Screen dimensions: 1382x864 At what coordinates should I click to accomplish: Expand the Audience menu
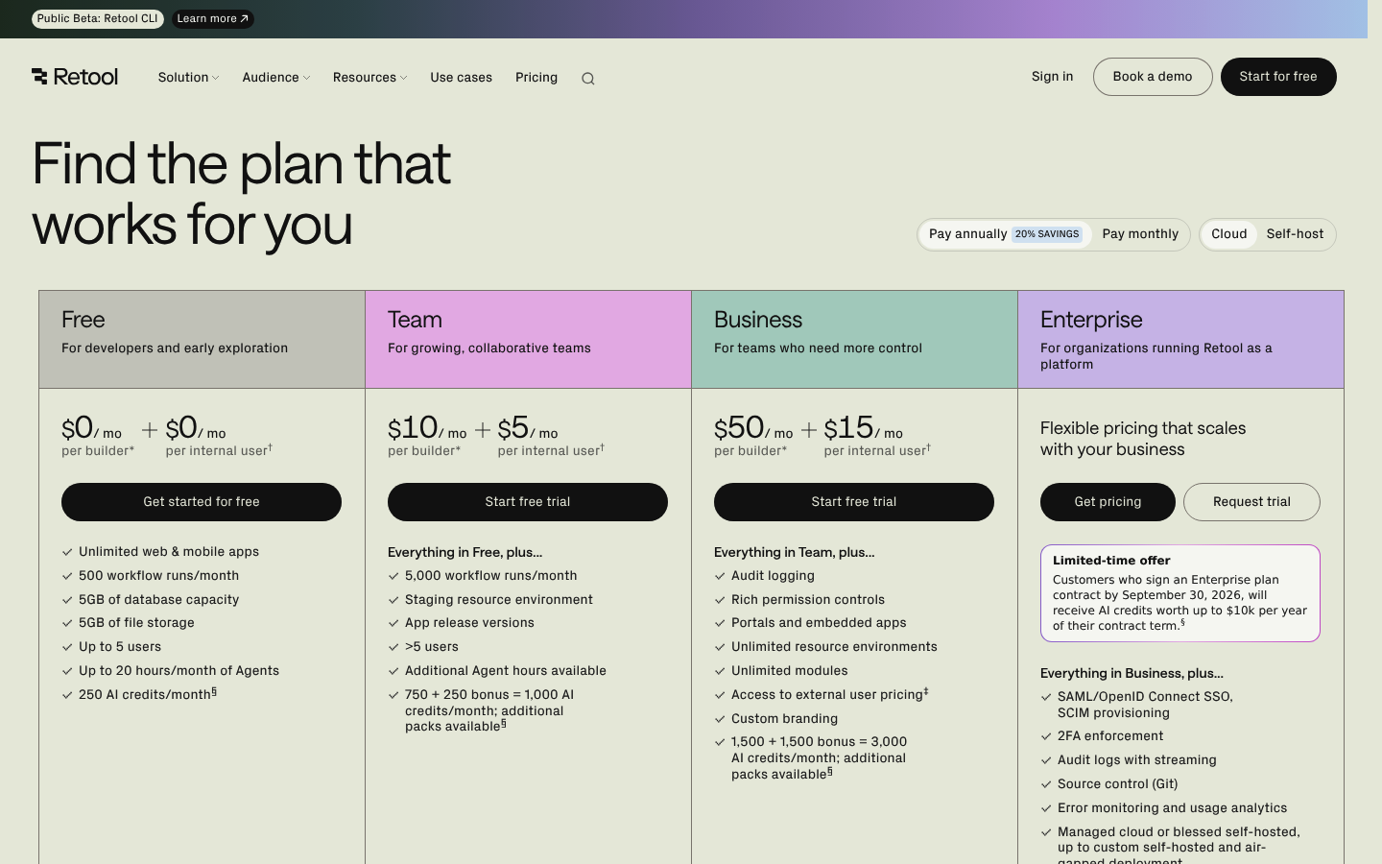coord(275,77)
